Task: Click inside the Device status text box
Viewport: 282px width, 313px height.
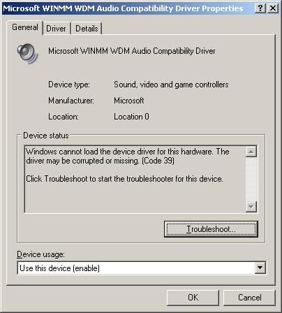Action: [135, 180]
